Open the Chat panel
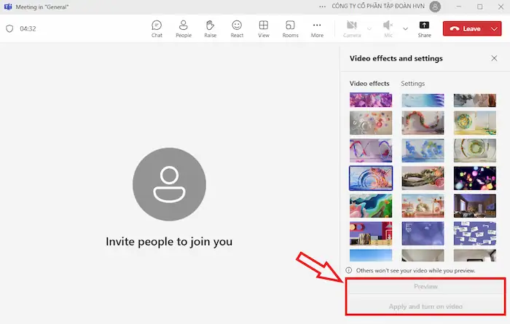The width and height of the screenshot is (510, 324). click(x=157, y=28)
